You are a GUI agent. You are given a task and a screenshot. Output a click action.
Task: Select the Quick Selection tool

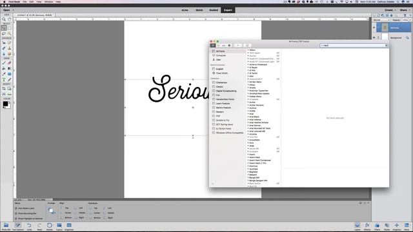10,34
